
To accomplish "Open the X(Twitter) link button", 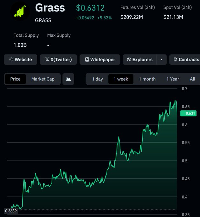I will (58, 59).
